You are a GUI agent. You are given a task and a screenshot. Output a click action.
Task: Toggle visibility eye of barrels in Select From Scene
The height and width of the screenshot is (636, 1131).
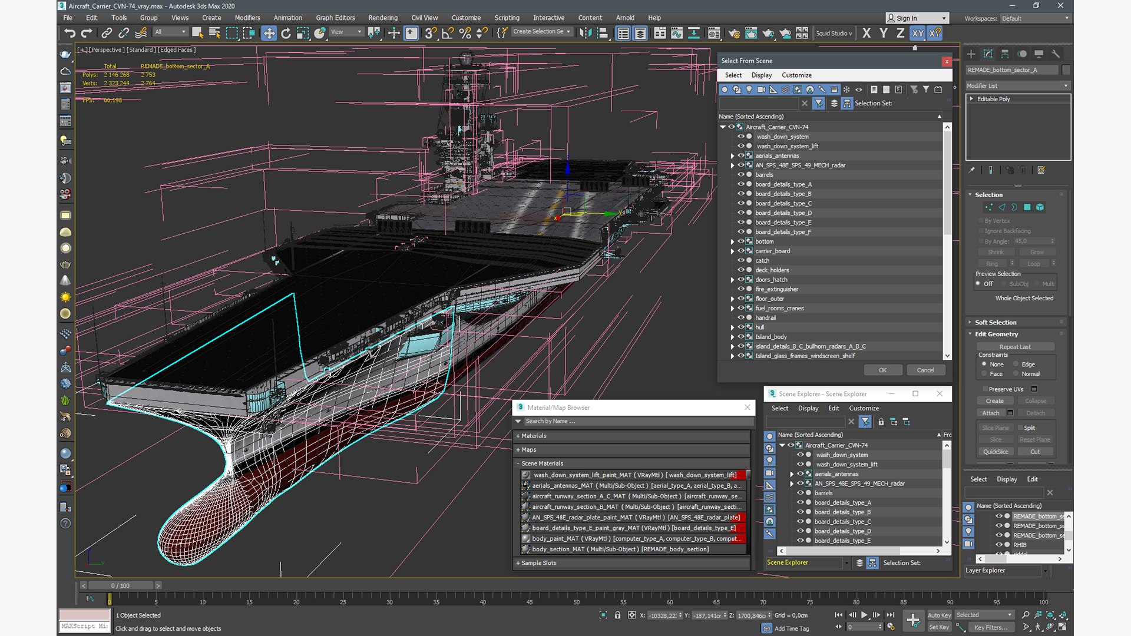coord(741,175)
